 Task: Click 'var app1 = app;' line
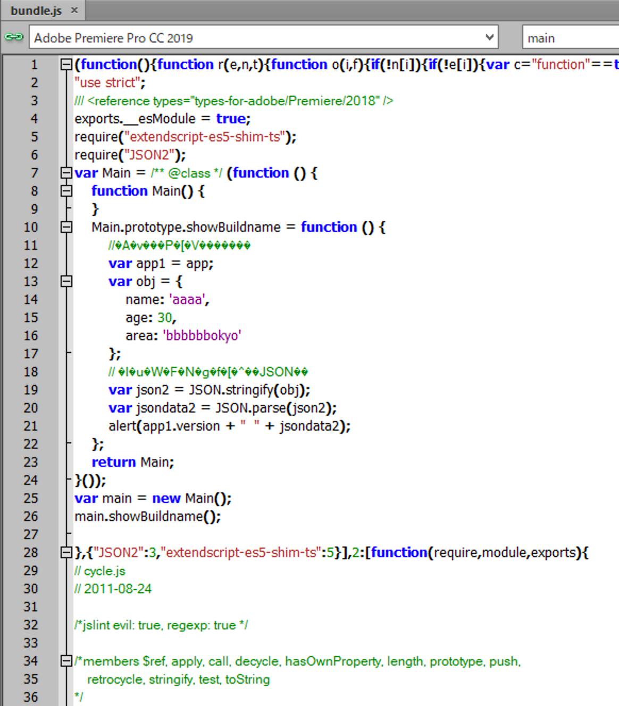point(161,264)
